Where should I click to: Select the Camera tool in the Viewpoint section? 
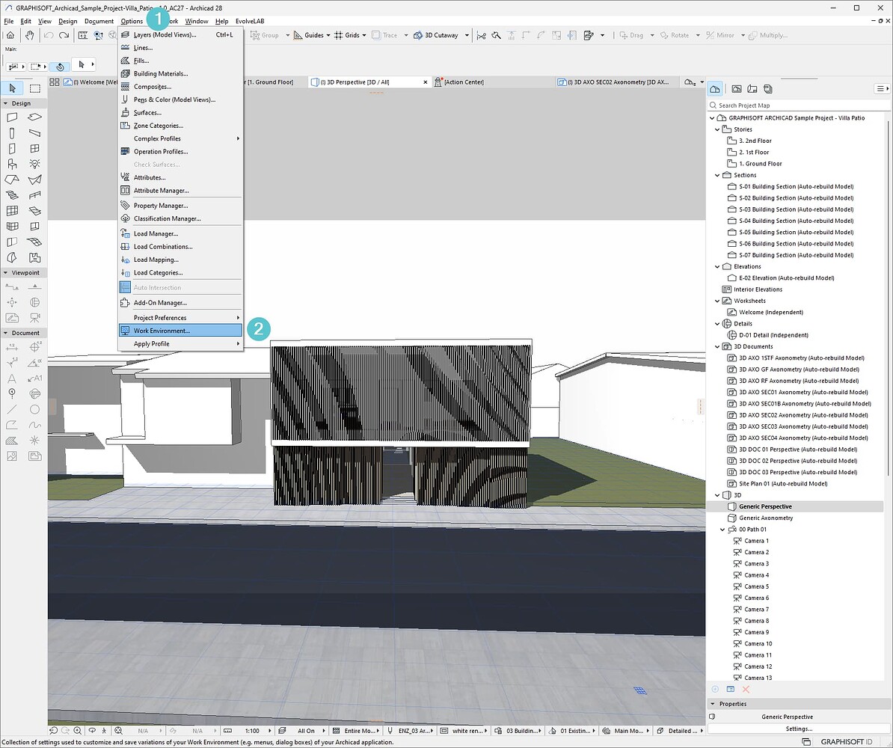[34, 317]
